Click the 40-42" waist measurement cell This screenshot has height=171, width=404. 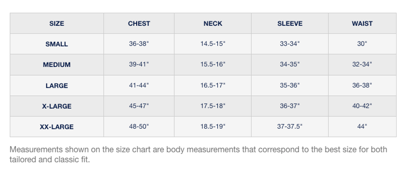tap(362, 106)
